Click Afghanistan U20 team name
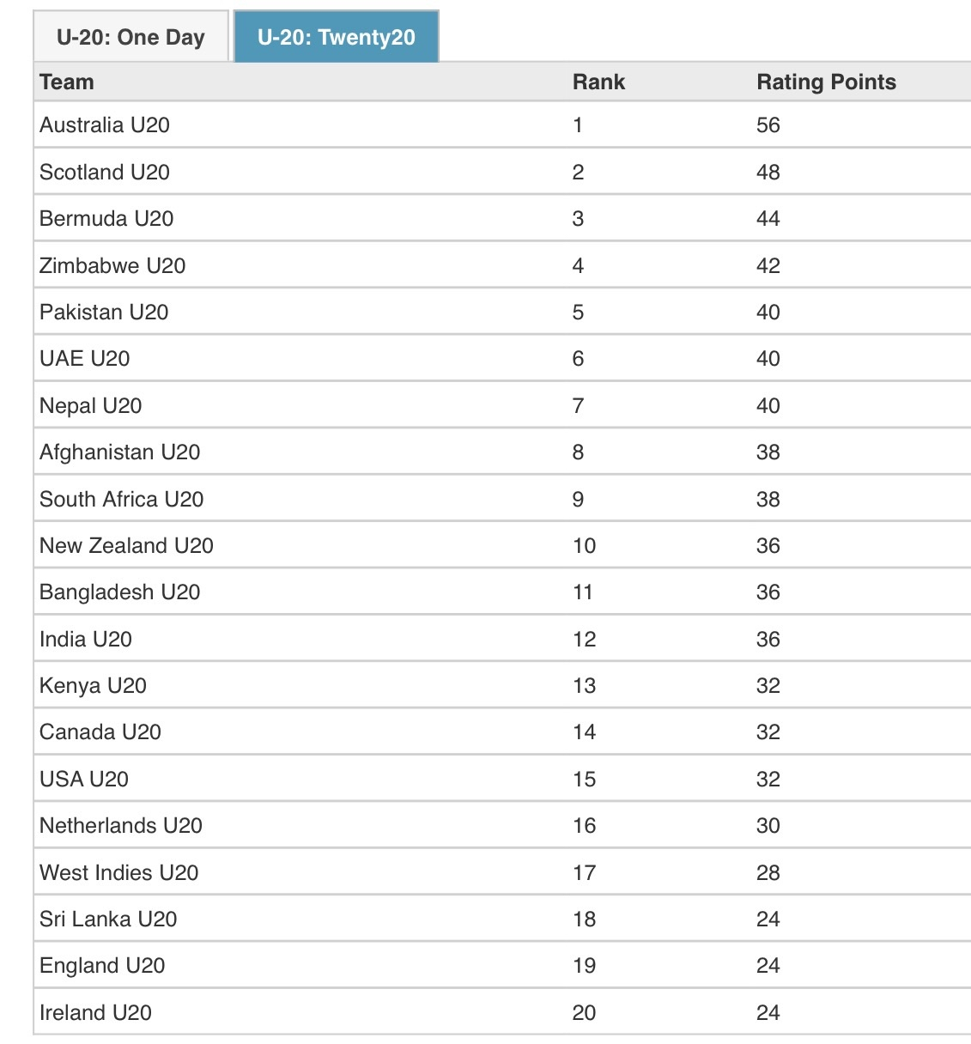Viewport: 971px width, 1044px height. (x=120, y=452)
